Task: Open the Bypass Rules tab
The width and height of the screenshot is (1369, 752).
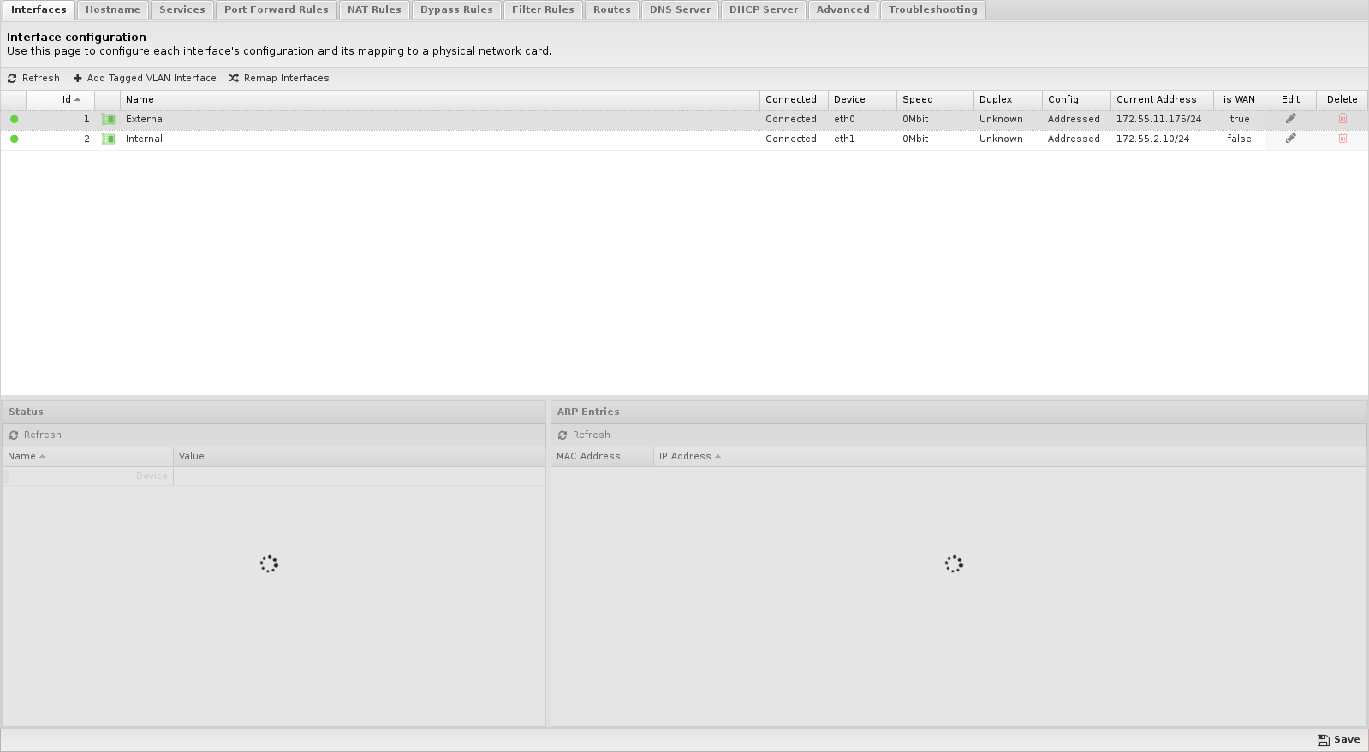Action: tap(456, 9)
